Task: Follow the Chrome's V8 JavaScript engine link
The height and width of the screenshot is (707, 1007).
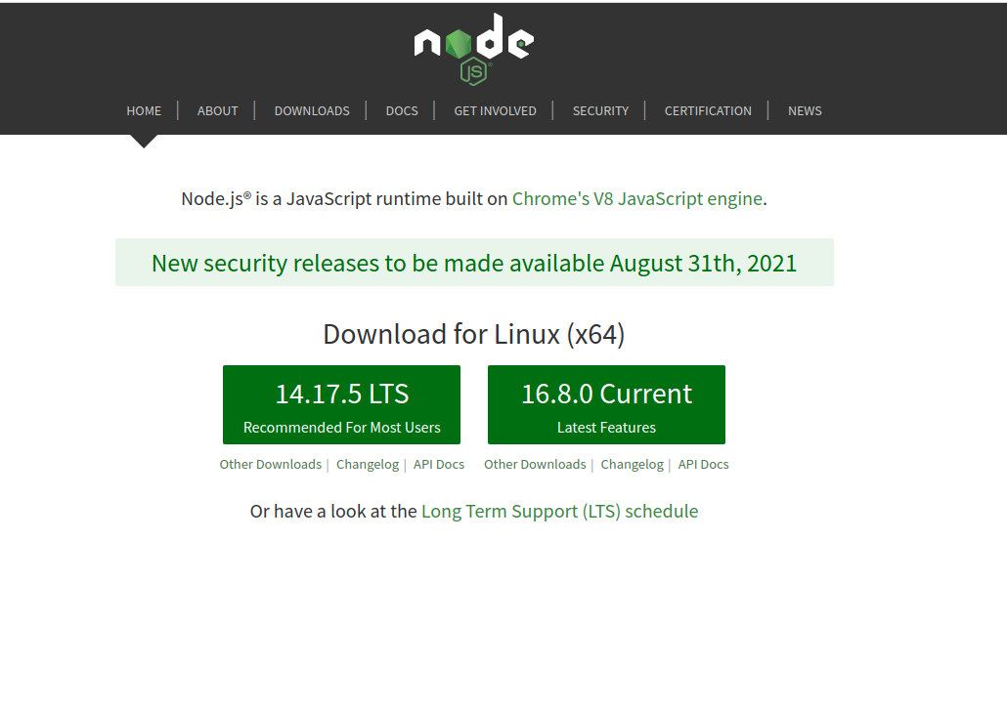Action: pos(636,198)
